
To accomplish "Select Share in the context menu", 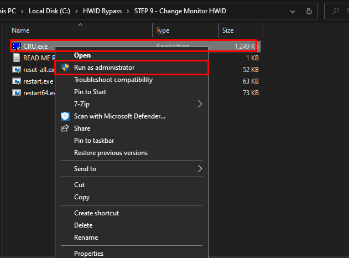I will click(132, 128).
